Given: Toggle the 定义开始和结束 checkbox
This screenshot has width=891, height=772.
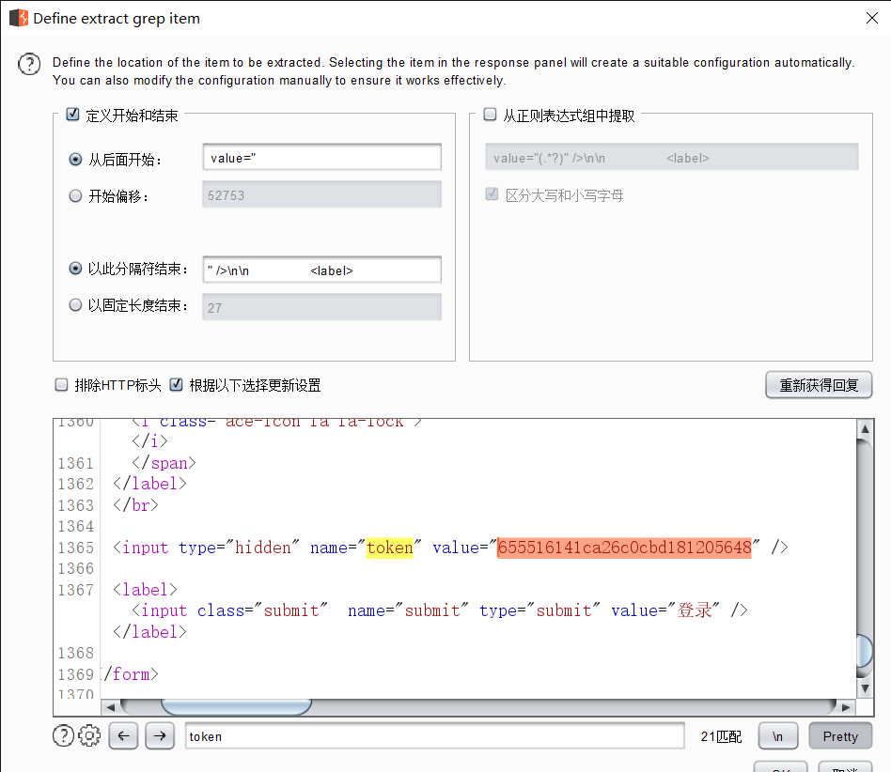Looking at the screenshot, I should (x=72, y=114).
